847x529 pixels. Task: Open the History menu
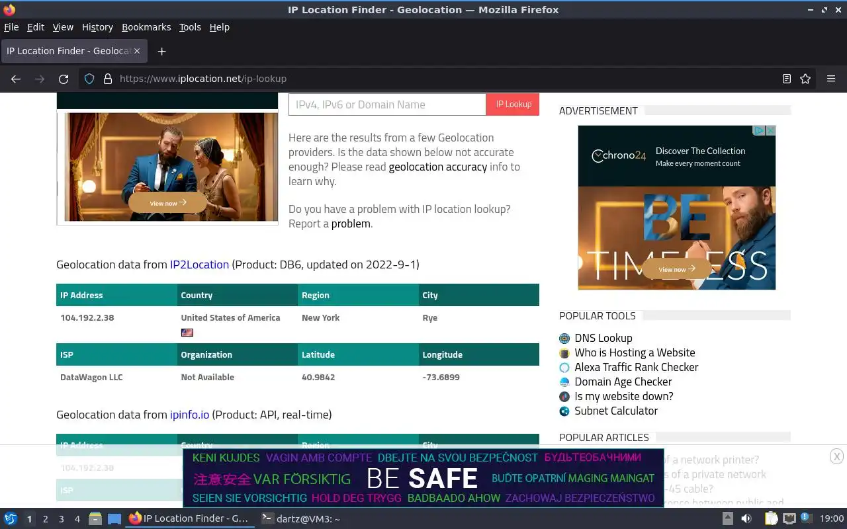[97, 27]
